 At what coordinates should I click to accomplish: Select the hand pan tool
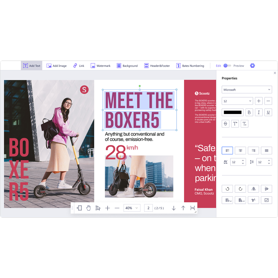pyautogui.click(x=88, y=208)
